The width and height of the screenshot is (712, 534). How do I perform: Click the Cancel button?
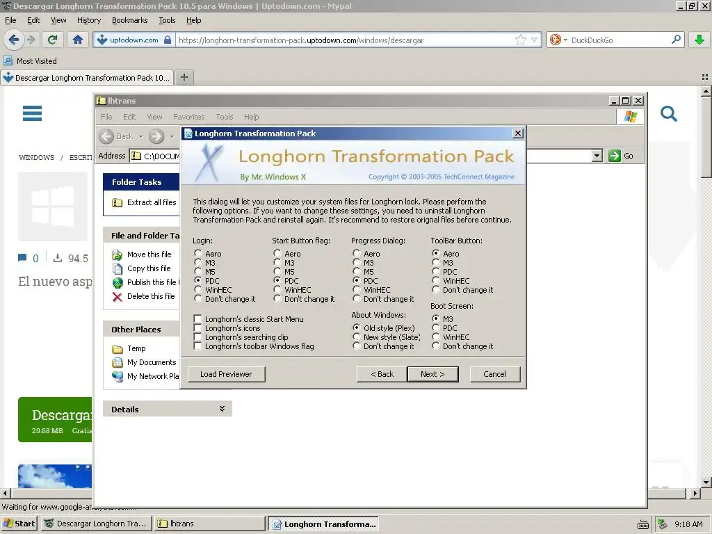(x=495, y=374)
